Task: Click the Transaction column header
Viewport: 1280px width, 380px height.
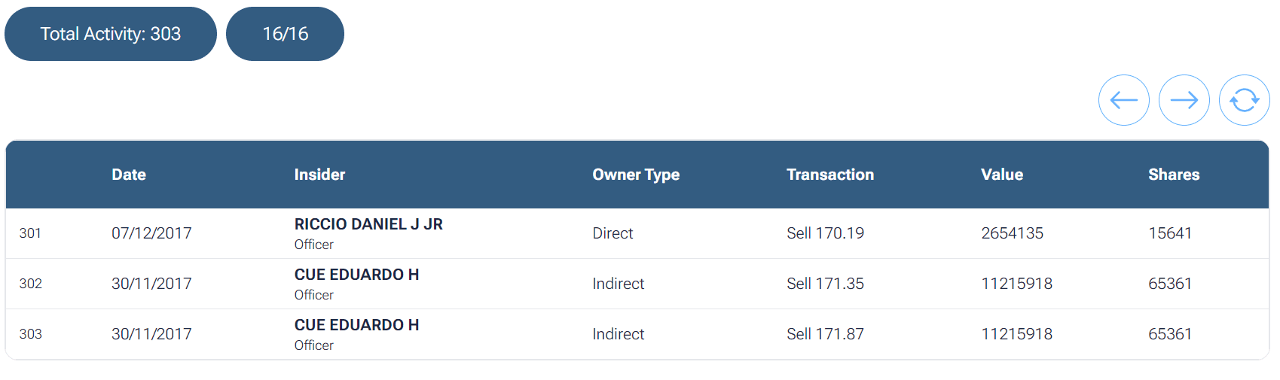Action: click(830, 175)
